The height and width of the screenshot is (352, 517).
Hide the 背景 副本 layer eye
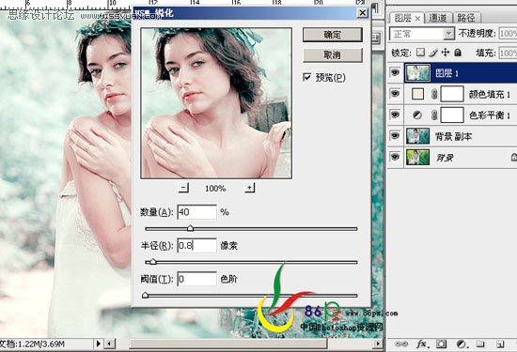(395, 136)
